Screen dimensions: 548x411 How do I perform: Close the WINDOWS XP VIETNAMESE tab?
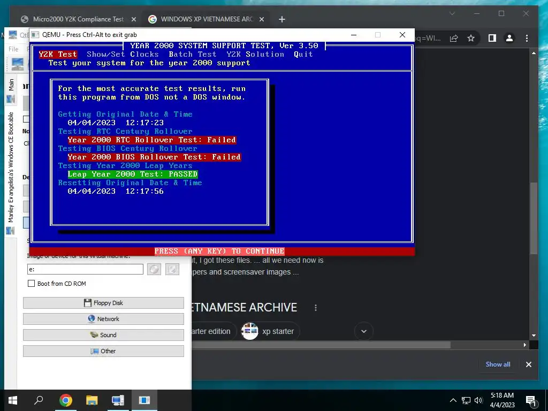point(261,19)
